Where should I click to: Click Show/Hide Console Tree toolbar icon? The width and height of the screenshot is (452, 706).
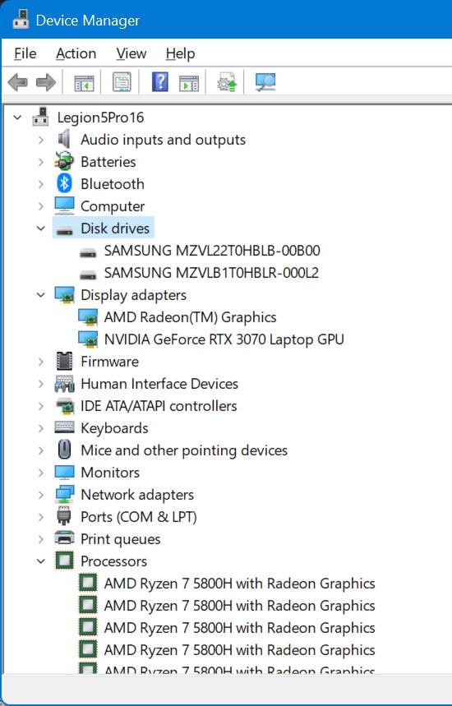click(84, 82)
